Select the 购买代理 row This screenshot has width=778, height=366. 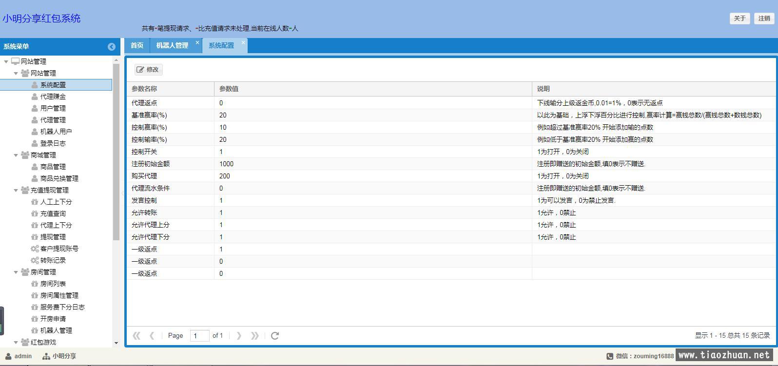[x=451, y=176]
